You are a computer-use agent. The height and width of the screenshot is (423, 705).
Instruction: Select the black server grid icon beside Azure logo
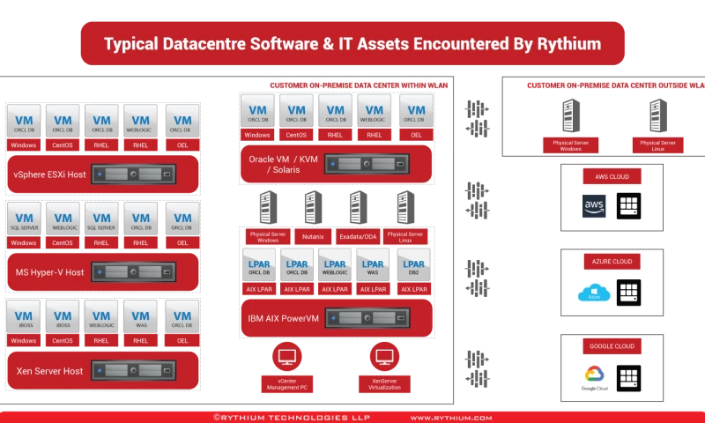click(628, 293)
